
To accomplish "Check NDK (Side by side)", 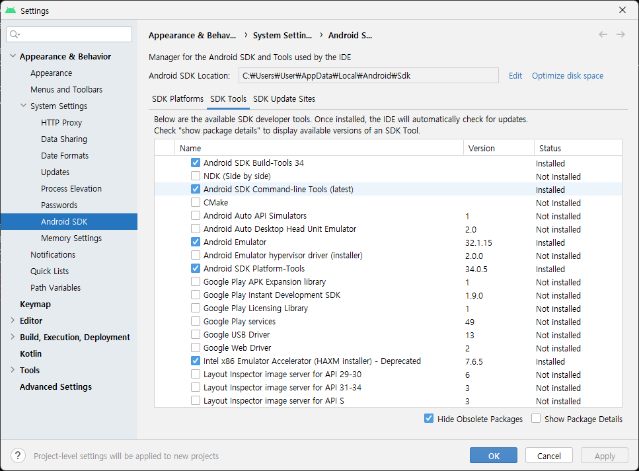I will tap(196, 176).
